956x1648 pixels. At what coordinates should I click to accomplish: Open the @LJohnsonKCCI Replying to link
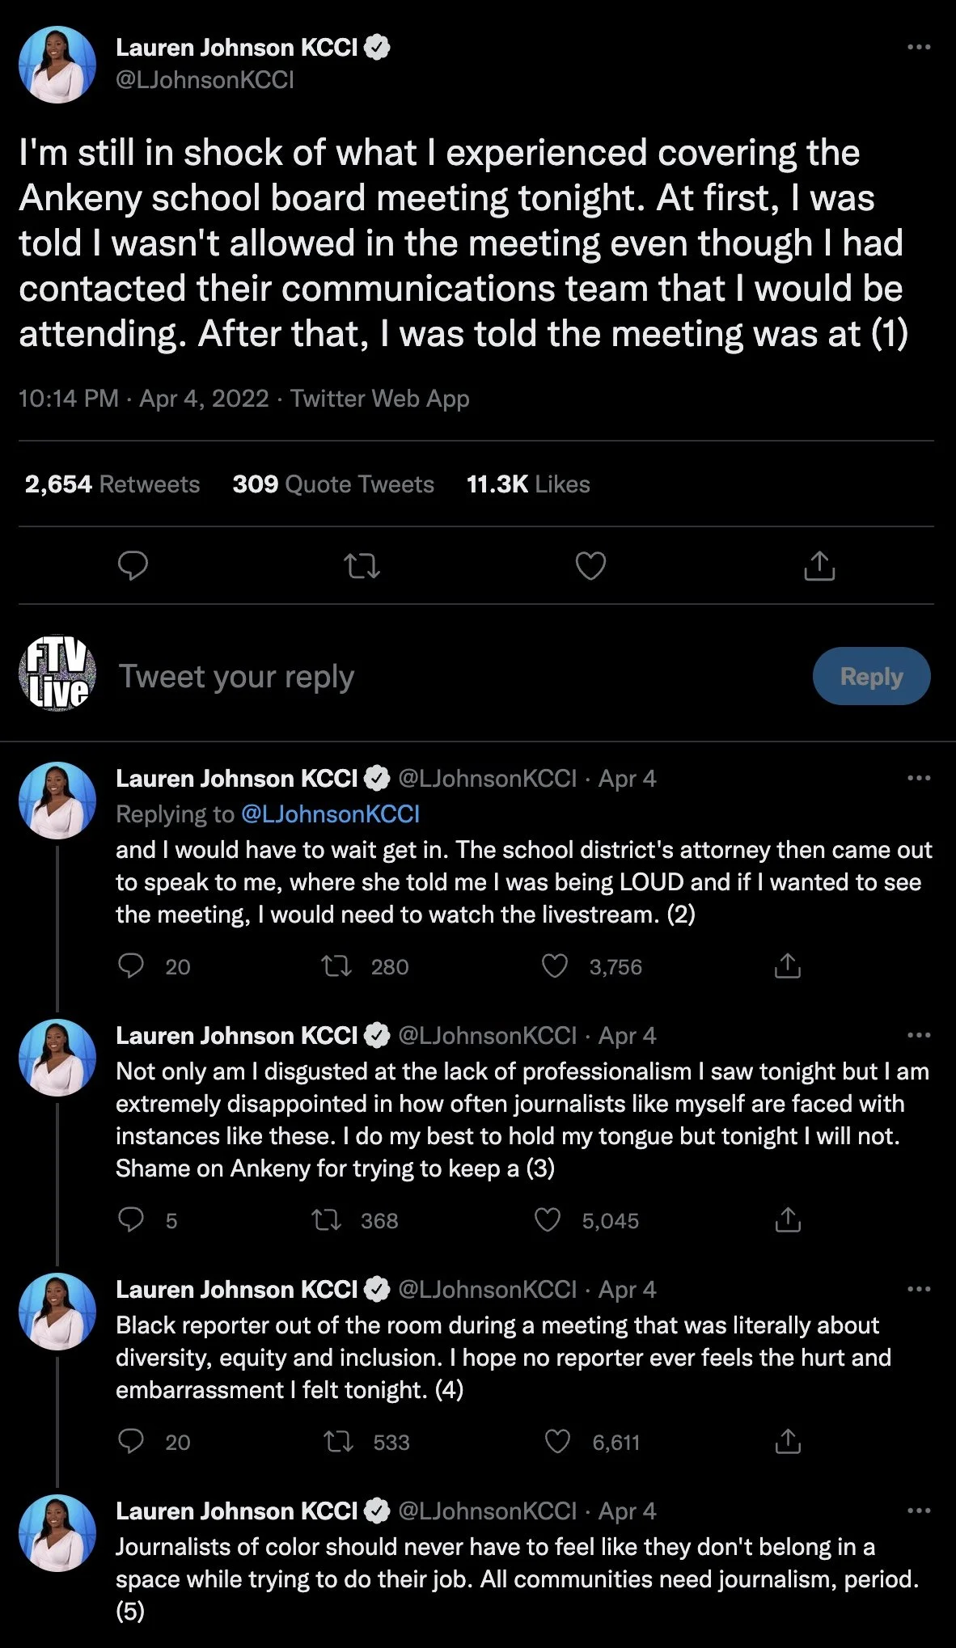point(330,814)
